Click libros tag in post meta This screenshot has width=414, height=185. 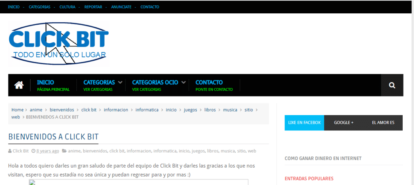[x=213, y=151]
